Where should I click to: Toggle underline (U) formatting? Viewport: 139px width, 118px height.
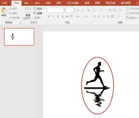pos(58,16)
